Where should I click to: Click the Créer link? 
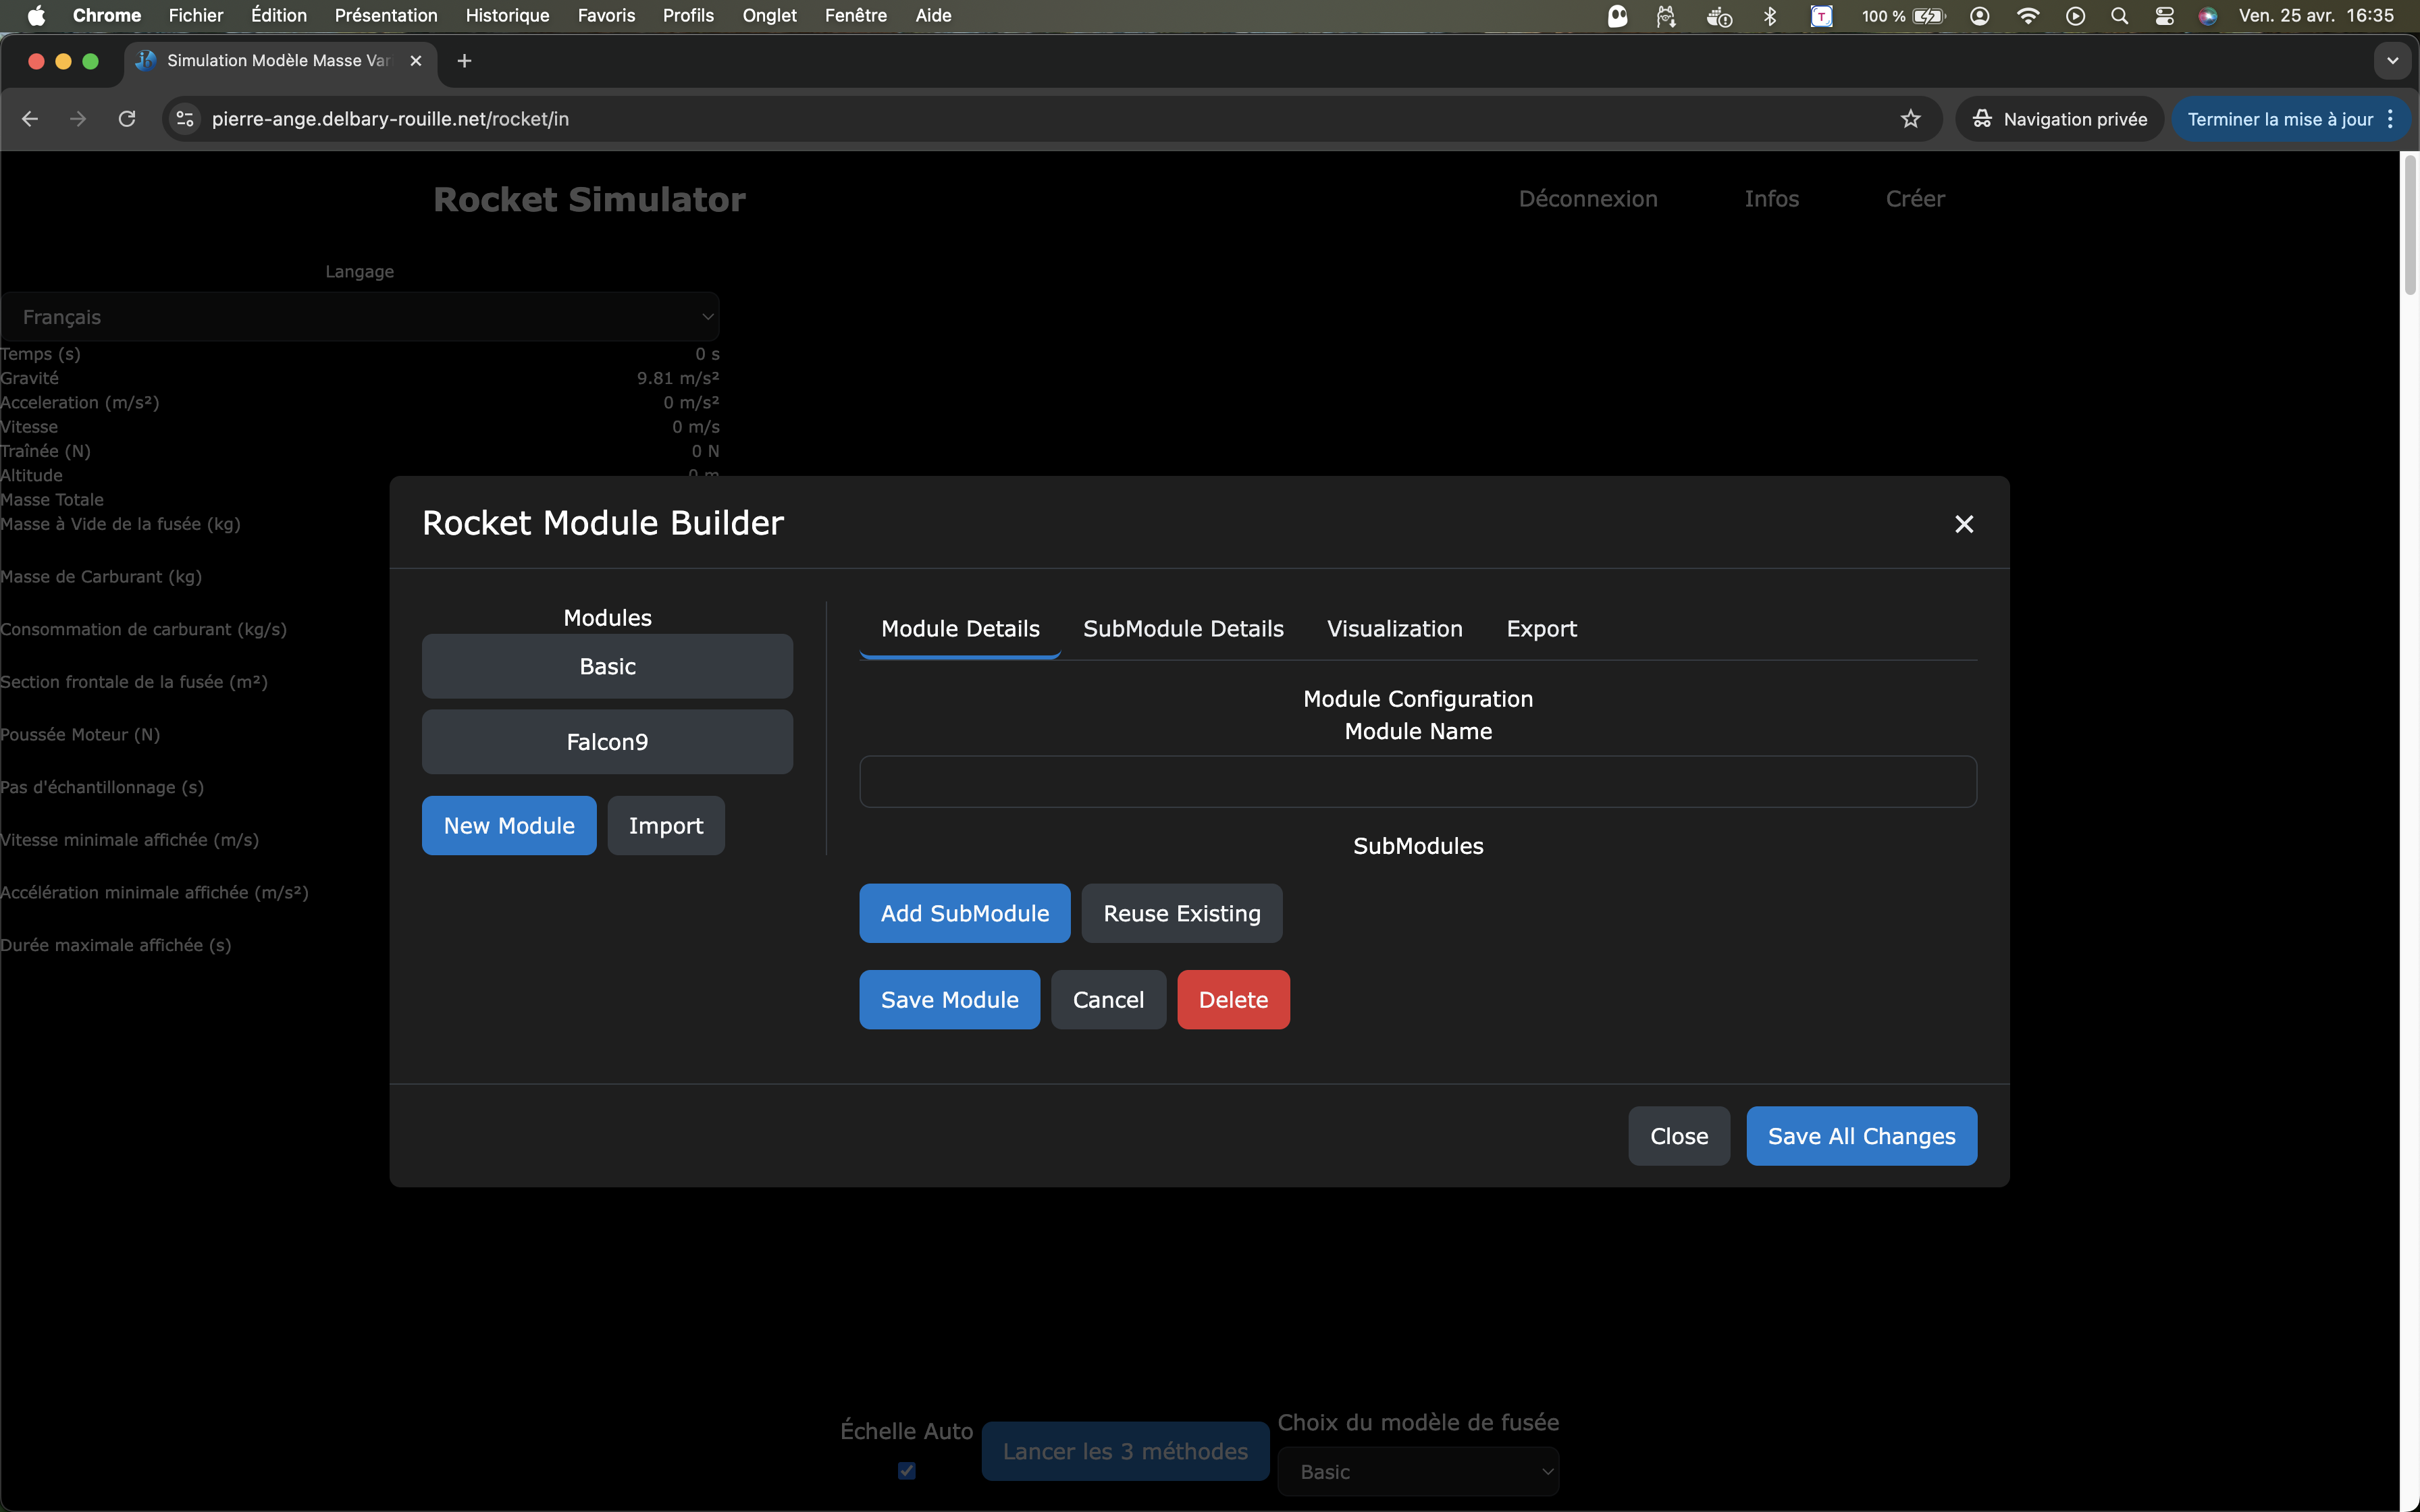[x=1915, y=199]
